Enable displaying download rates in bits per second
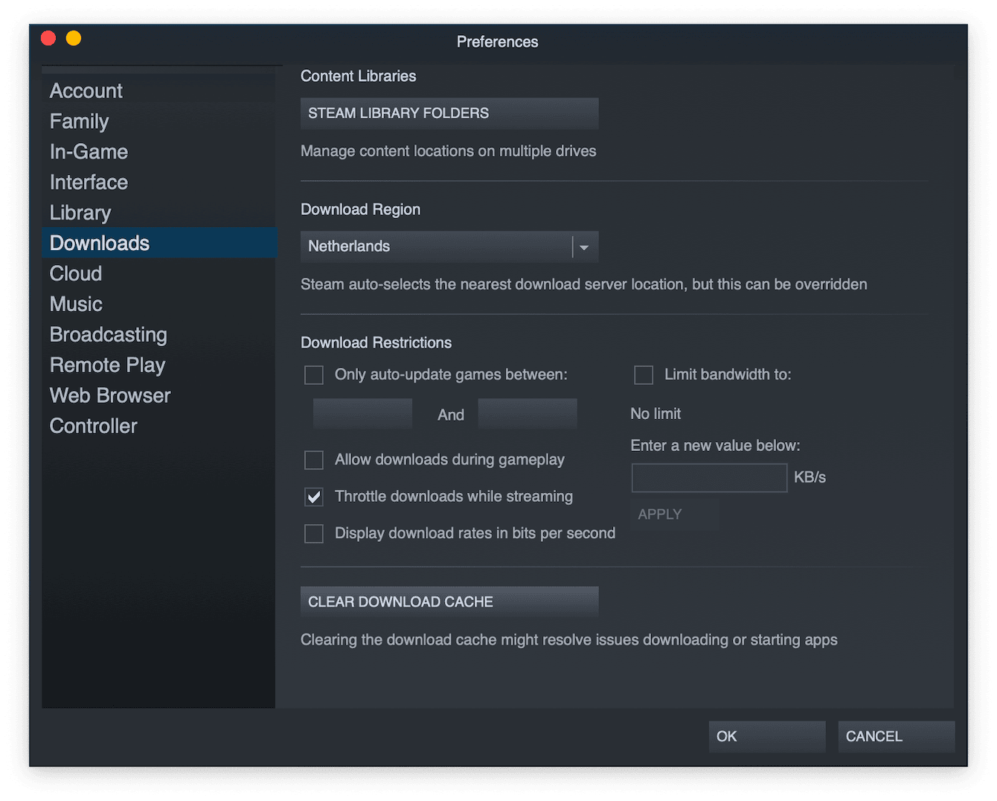 313,533
